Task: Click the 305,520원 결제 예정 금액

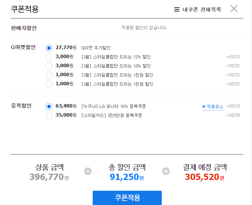Action: (x=204, y=177)
